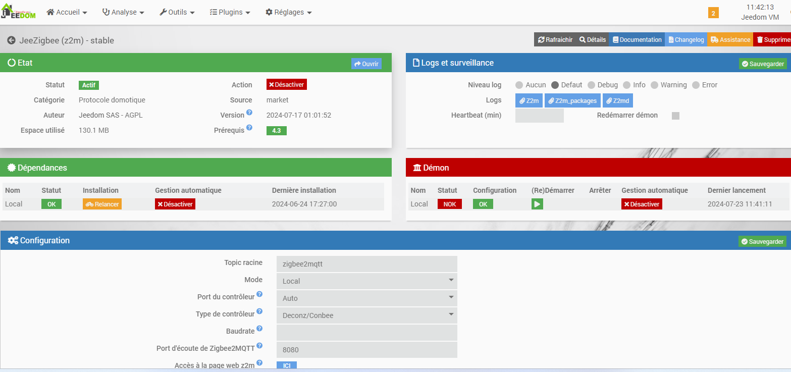791x372 pixels.
Task: Click help icon next to Baudrate
Action: point(259,329)
